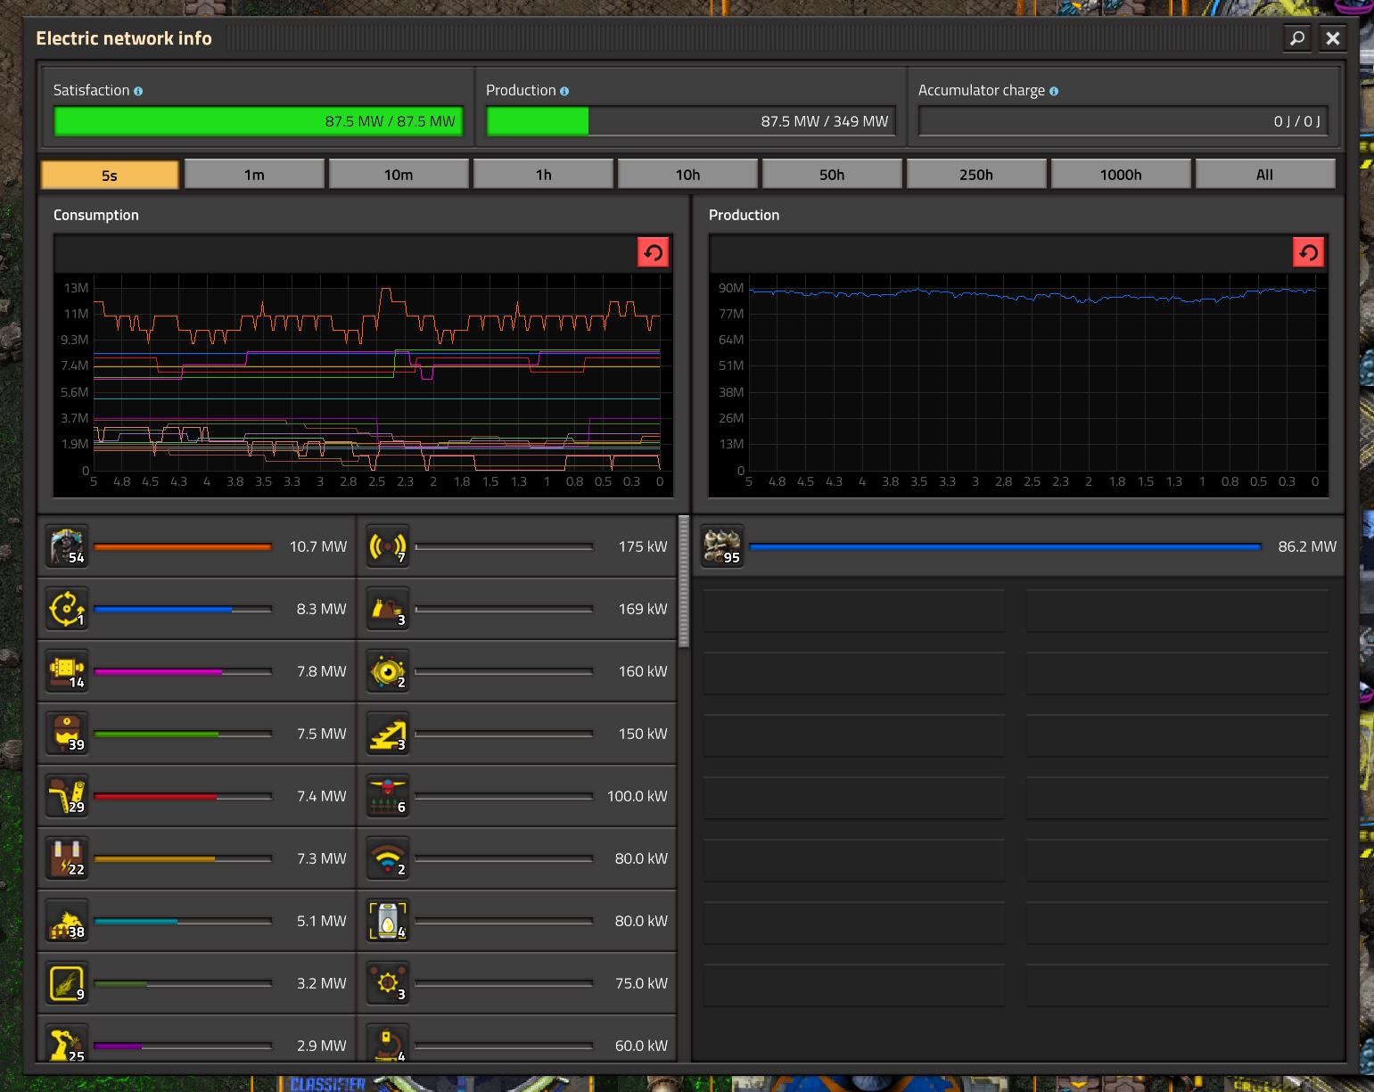
Task: Click the 10.7 MW consumer icon with count 54
Action: pyautogui.click(x=68, y=546)
